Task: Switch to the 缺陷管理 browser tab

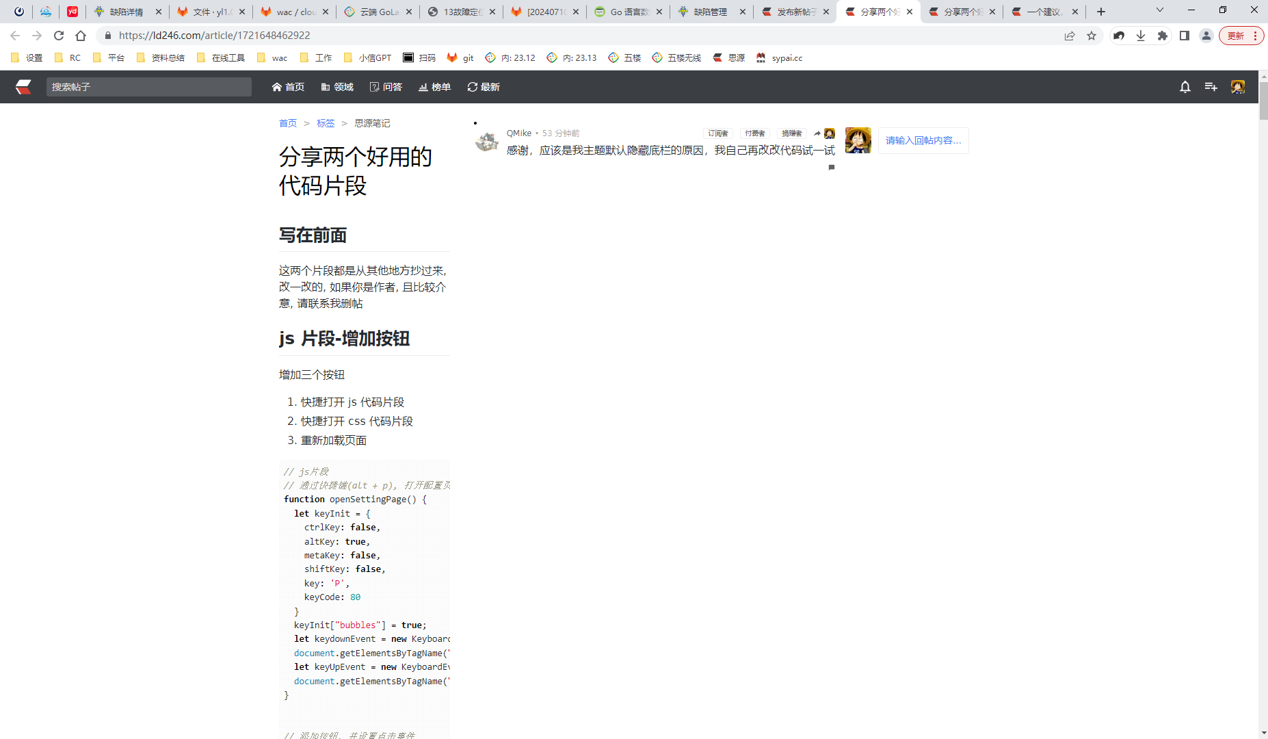Action: click(711, 12)
